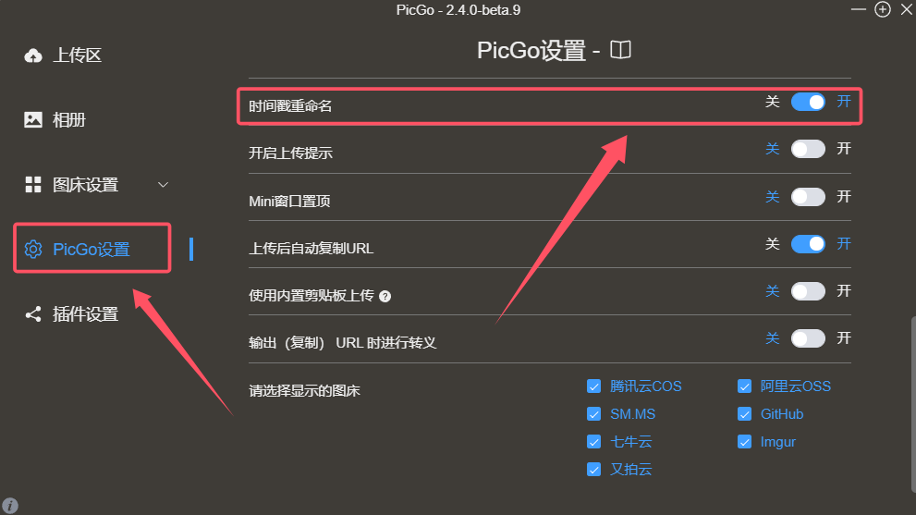This screenshot has height=515, width=916.
Task: Turn on Mini窗口置顶 switch
Action: coord(808,196)
